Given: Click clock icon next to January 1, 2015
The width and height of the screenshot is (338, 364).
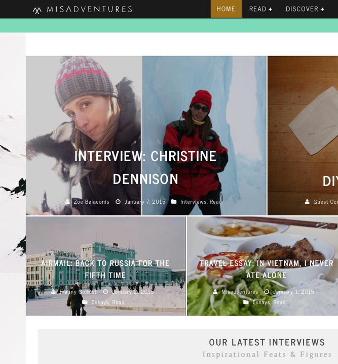Looking at the screenshot, I should (x=267, y=292).
